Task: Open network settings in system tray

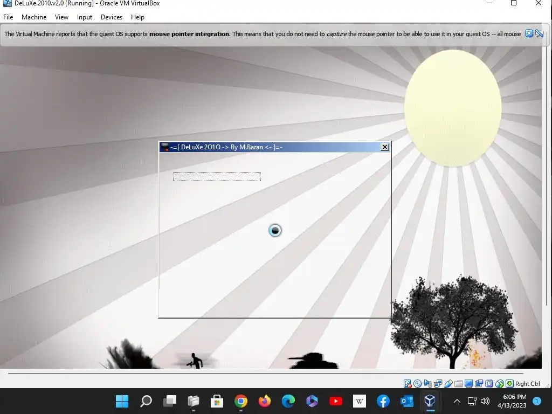Action: point(472,401)
